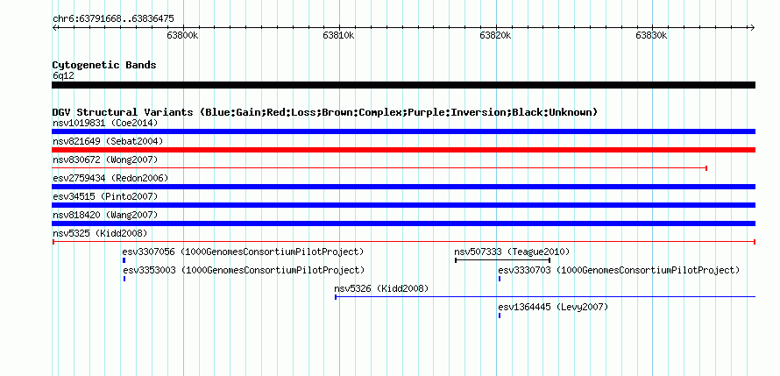This screenshot has height=376, width=780.
Task: Select the thin red nsv830672 line
Action: (379, 168)
